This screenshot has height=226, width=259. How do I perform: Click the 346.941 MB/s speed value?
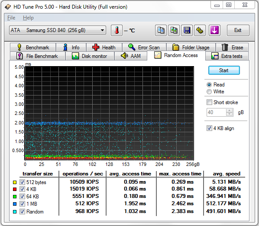(x=223, y=196)
